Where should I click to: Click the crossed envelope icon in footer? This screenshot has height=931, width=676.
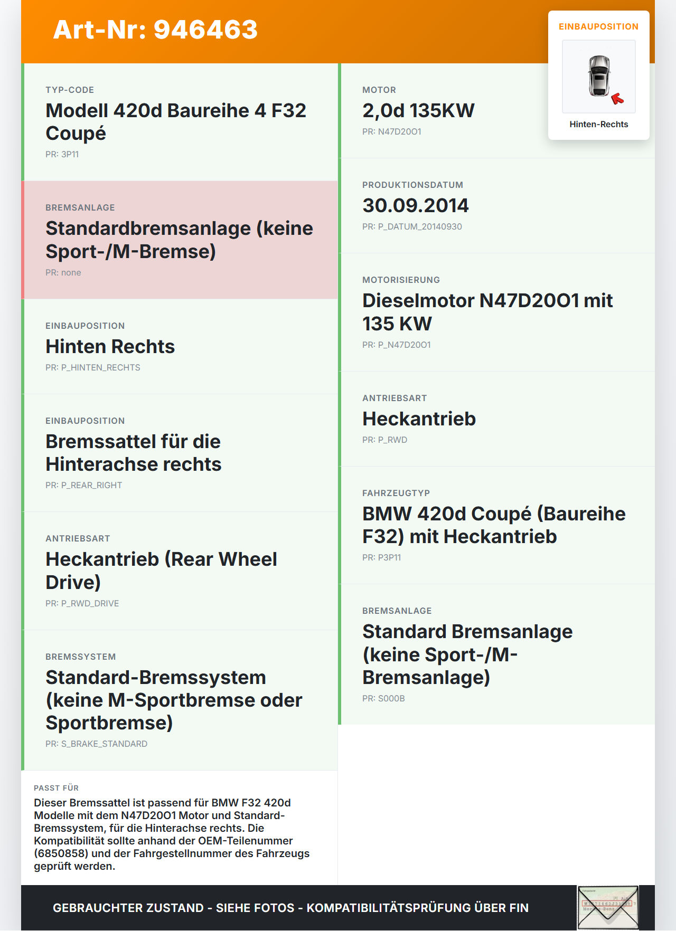coord(608,908)
